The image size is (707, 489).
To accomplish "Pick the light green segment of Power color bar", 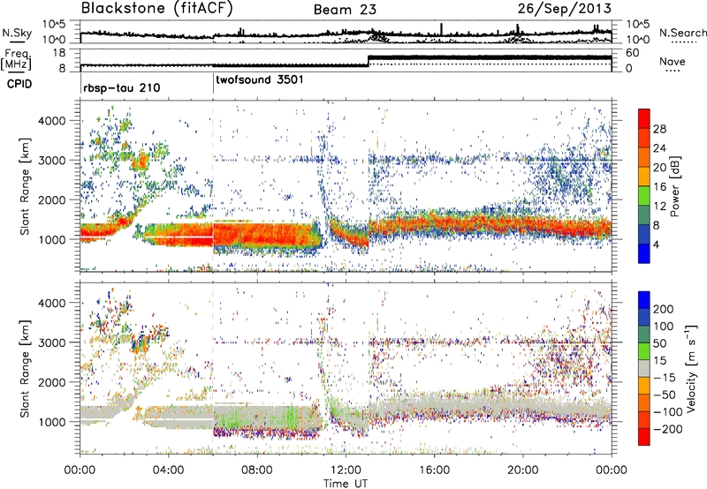I will [x=644, y=196].
